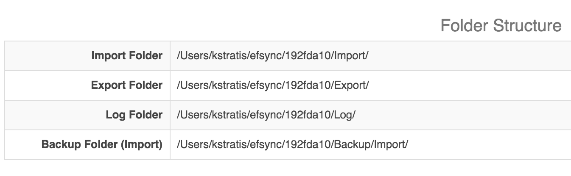Select the Log Folder row label
The image size is (571, 176).
134,115
